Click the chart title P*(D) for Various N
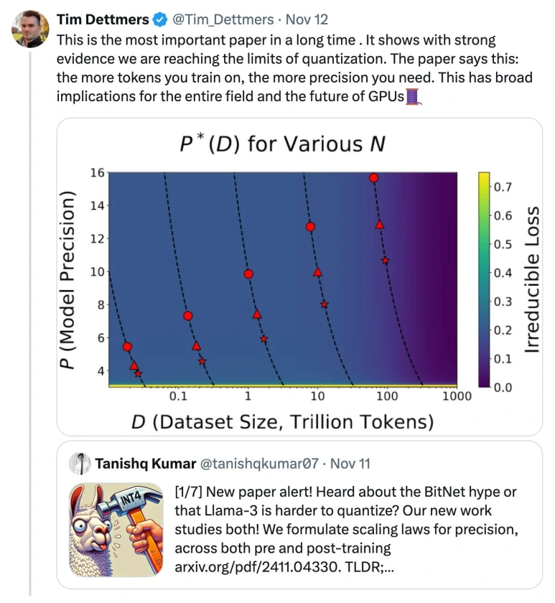This screenshot has width=555, height=603. [282, 144]
